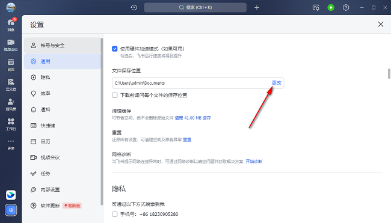Click 开始诊断 to start network diagnosis
391x223 pixels.
point(254,162)
